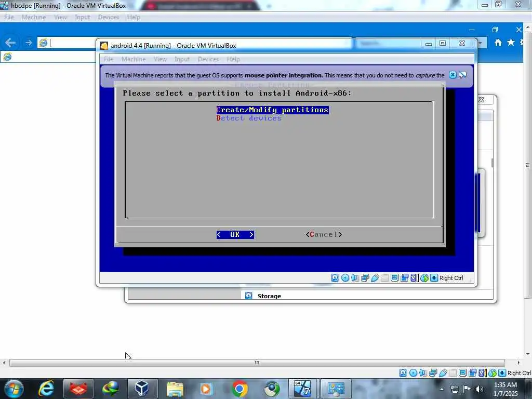532x399 pixels.
Task: Open File menu of hbcdpe VirtualBox window
Action: click(x=9, y=17)
